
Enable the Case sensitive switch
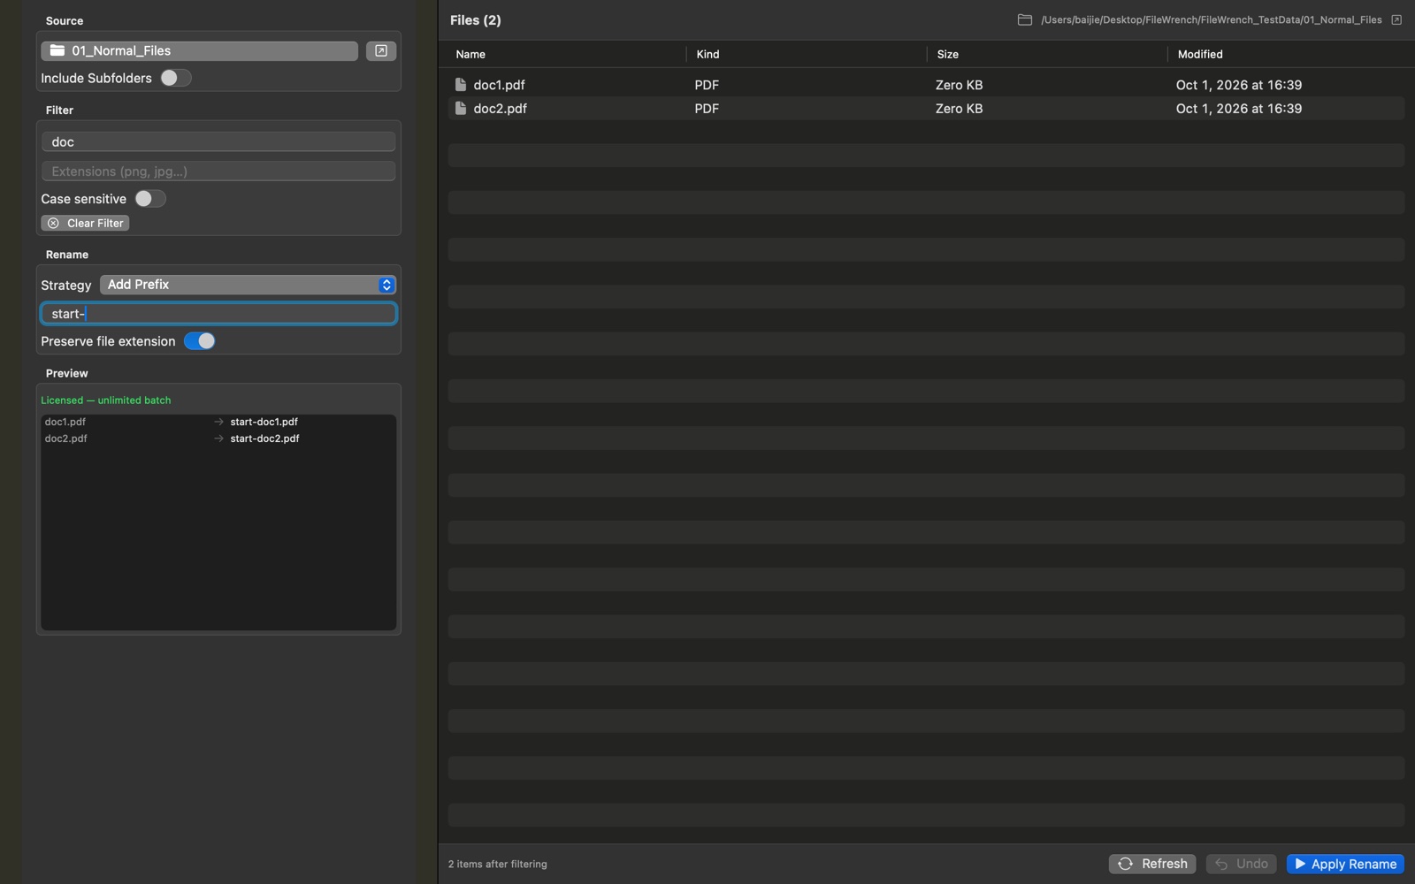[149, 199]
